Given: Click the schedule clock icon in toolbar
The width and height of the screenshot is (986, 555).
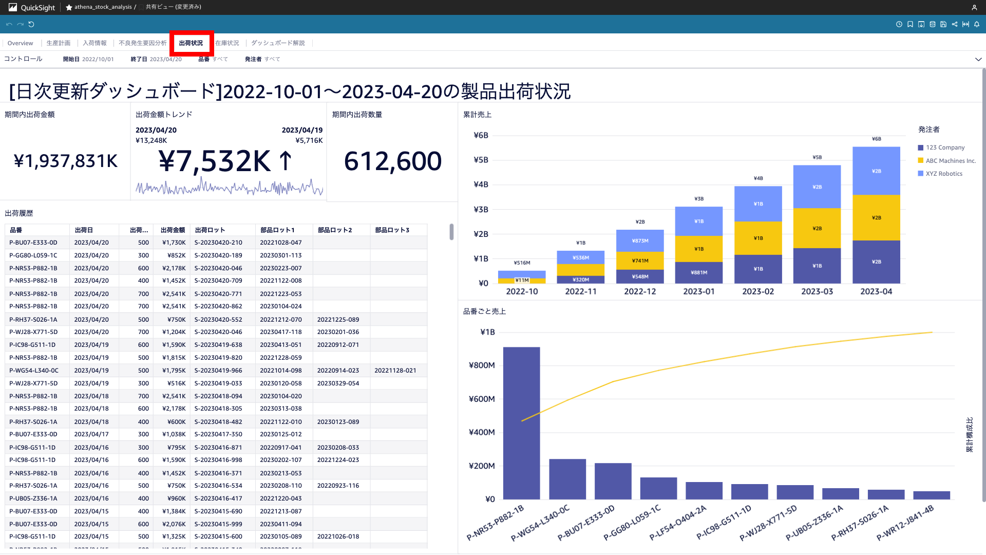Looking at the screenshot, I should pos(899,24).
